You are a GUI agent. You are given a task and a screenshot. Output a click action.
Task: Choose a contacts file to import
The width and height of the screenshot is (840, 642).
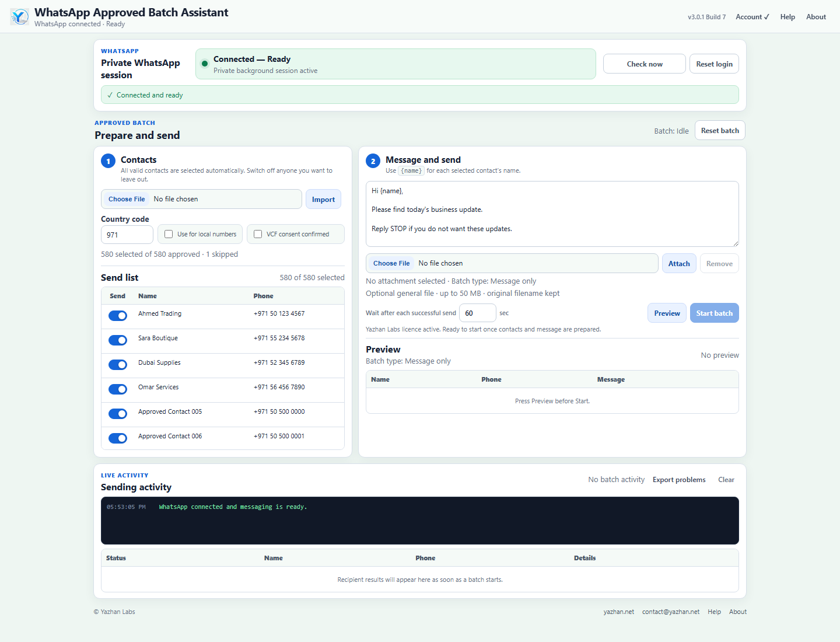tap(127, 199)
